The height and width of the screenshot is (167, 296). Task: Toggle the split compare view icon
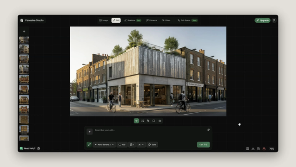click(x=247, y=149)
